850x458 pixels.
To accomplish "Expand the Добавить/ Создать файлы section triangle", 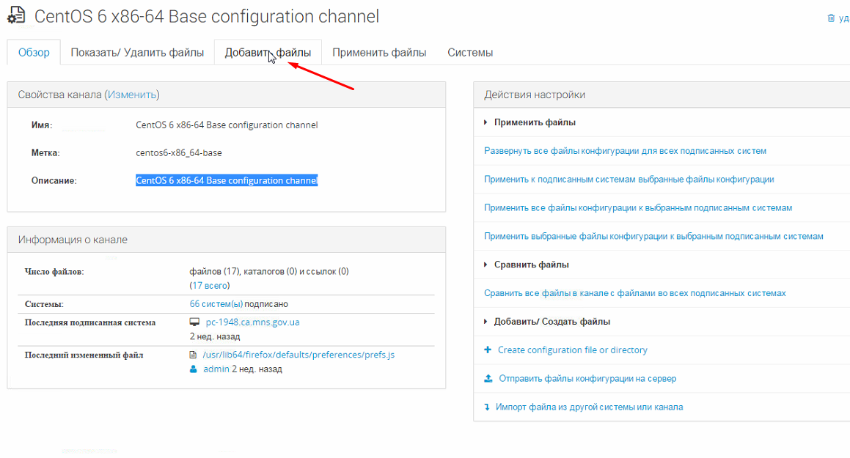I will point(486,322).
